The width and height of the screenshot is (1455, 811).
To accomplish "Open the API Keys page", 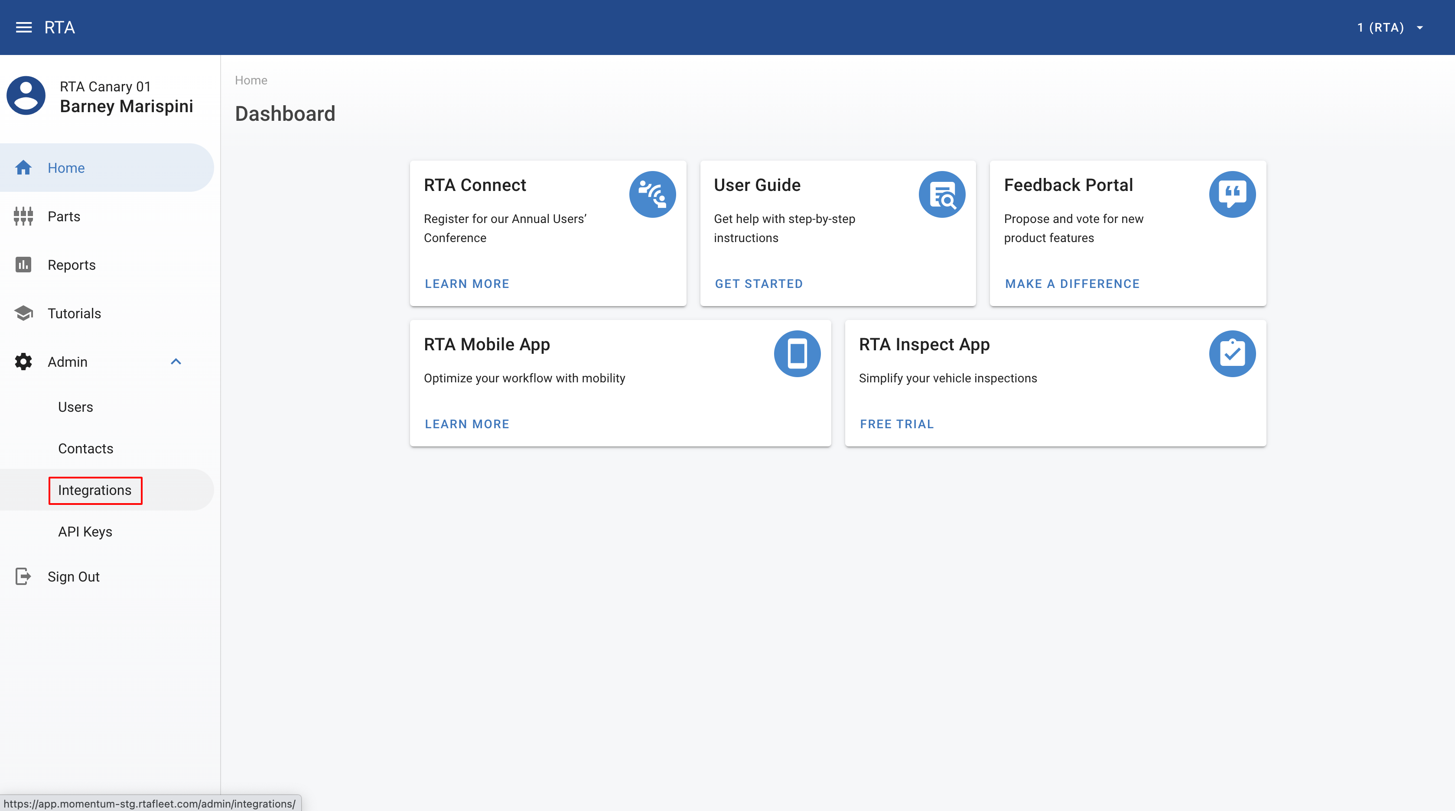I will (x=85, y=532).
